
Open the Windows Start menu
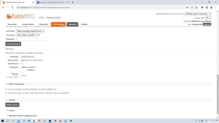[2, 121]
